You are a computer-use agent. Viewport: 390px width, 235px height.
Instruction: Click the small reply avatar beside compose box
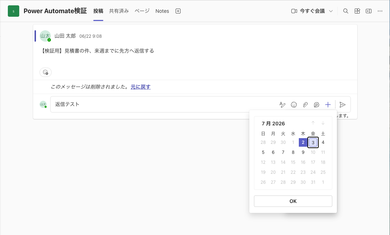(x=43, y=104)
